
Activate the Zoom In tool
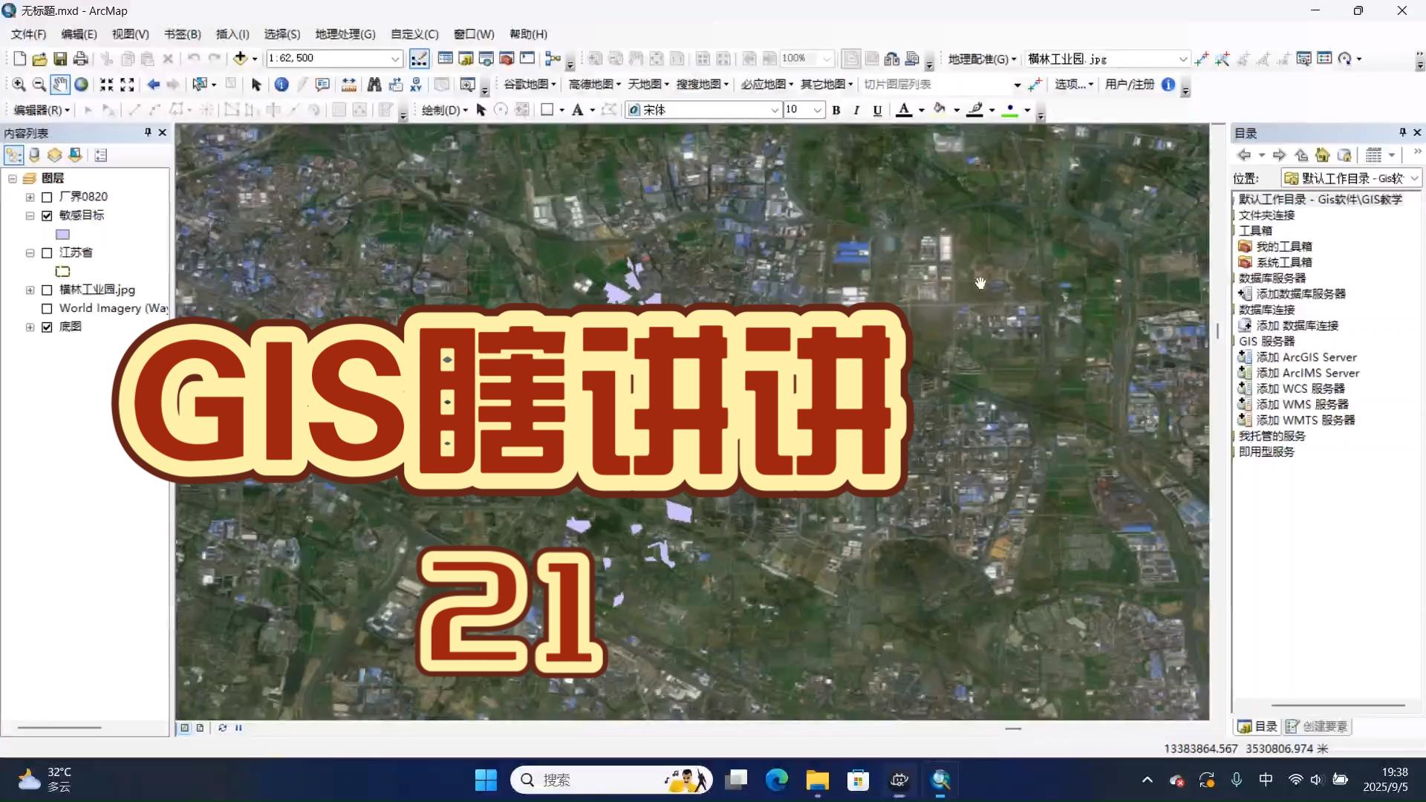point(19,84)
